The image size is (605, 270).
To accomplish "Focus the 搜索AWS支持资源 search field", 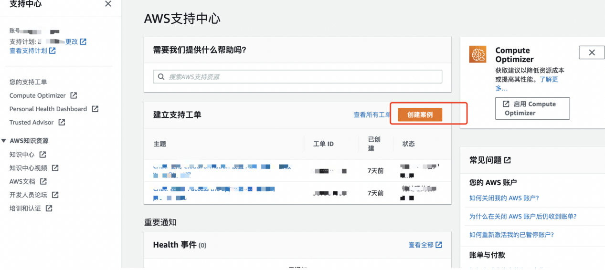I will coord(297,77).
